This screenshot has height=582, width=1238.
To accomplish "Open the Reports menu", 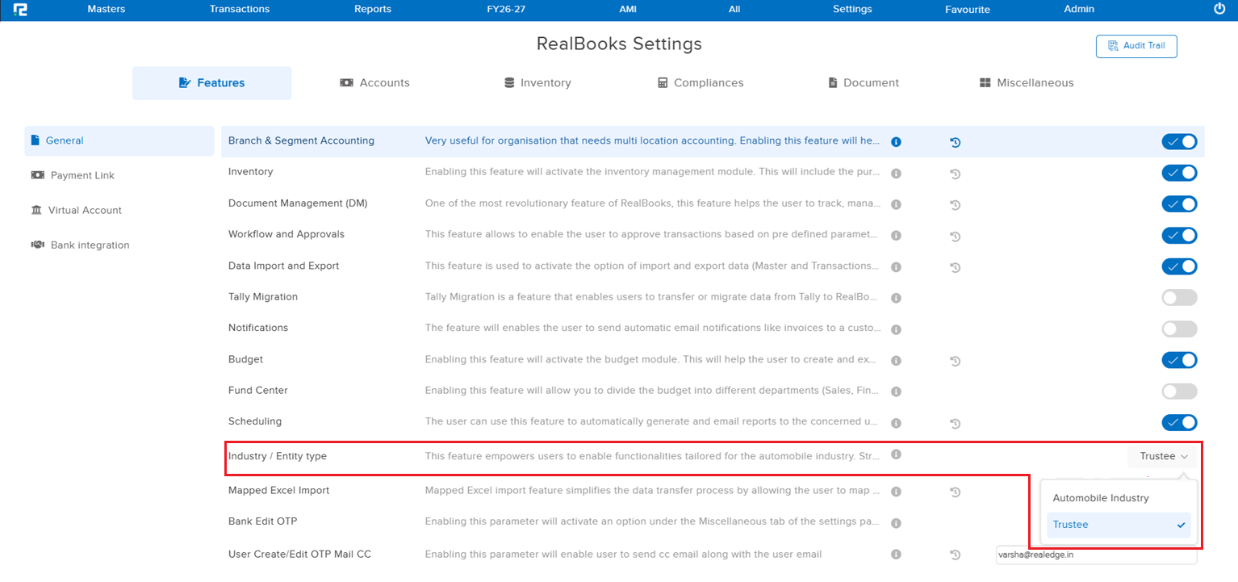I will [373, 9].
